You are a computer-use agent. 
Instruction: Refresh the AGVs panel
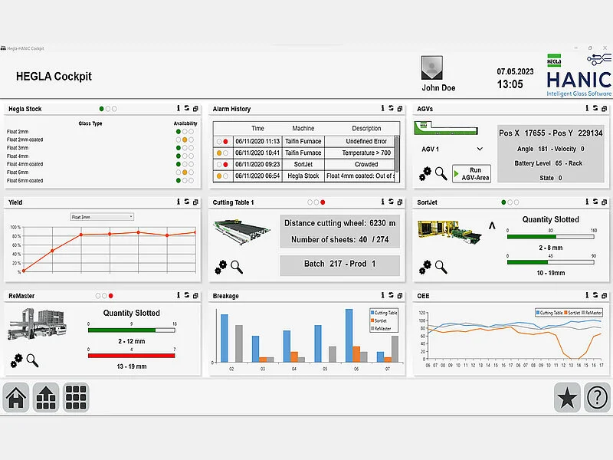pos(595,108)
